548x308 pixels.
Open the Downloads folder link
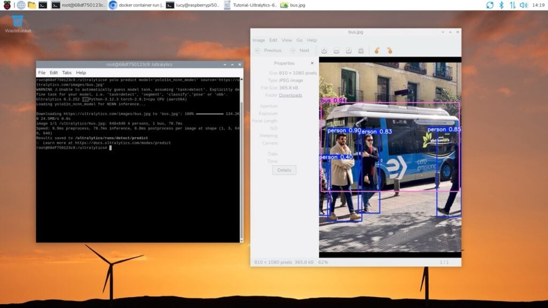point(291,95)
